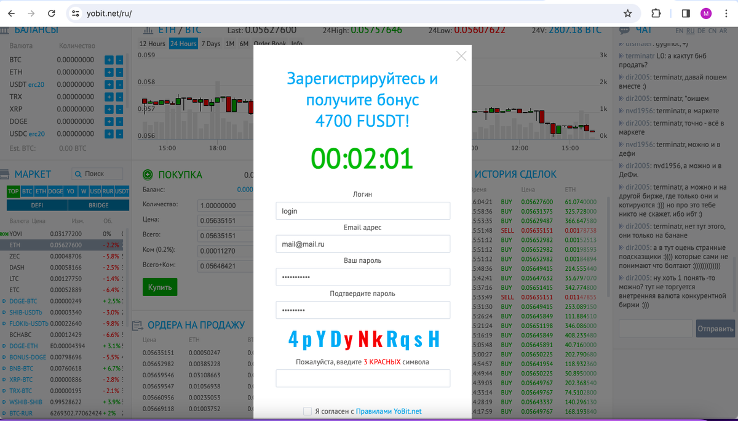Show the 7 Days chart period

[210, 44]
